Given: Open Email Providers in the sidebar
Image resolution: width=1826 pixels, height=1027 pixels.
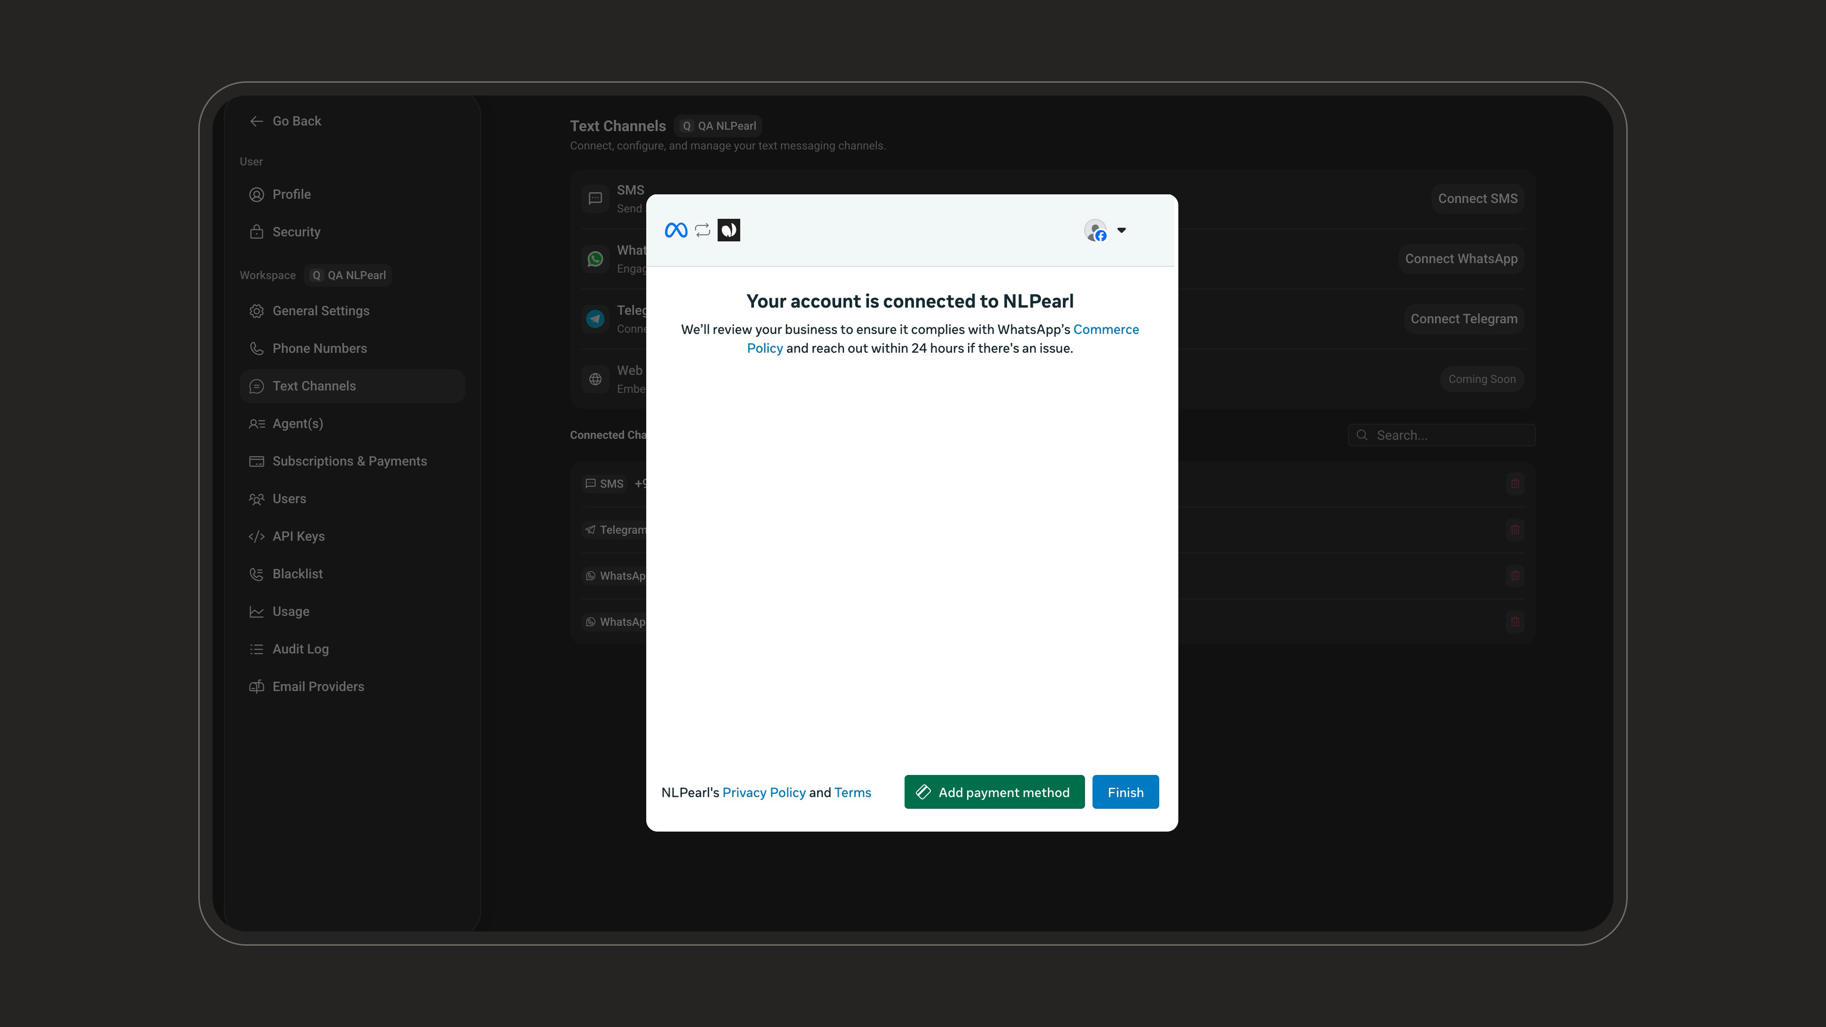Looking at the screenshot, I should tap(352, 686).
